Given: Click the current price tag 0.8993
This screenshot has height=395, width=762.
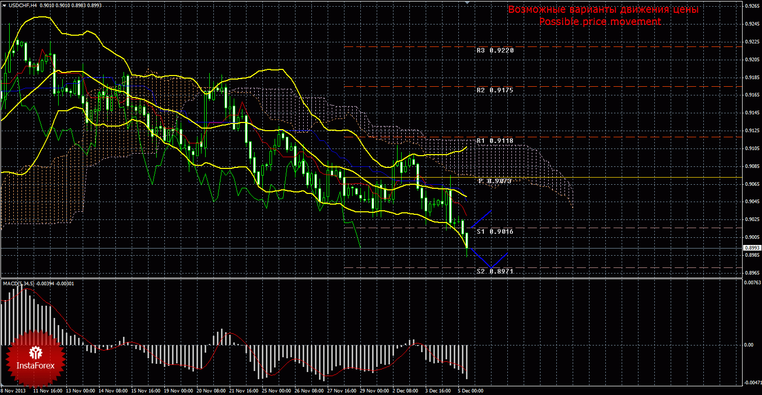Looking at the screenshot, I should click(751, 248).
